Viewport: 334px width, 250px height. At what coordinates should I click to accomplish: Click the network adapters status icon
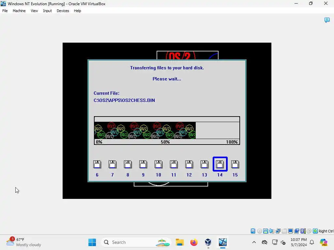pos(278,231)
